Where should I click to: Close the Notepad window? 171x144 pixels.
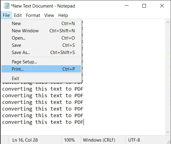click(x=162, y=6)
